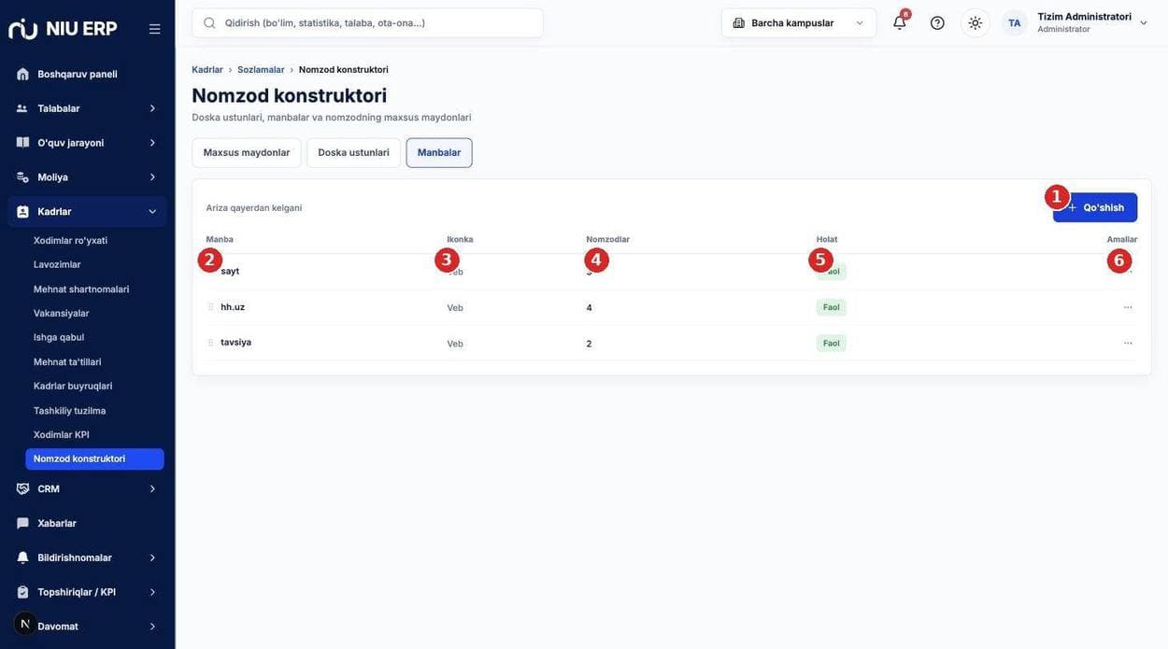1168x649 pixels.
Task: Open the Barcha kampuslar dropdown
Action: [x=799, y=22]
